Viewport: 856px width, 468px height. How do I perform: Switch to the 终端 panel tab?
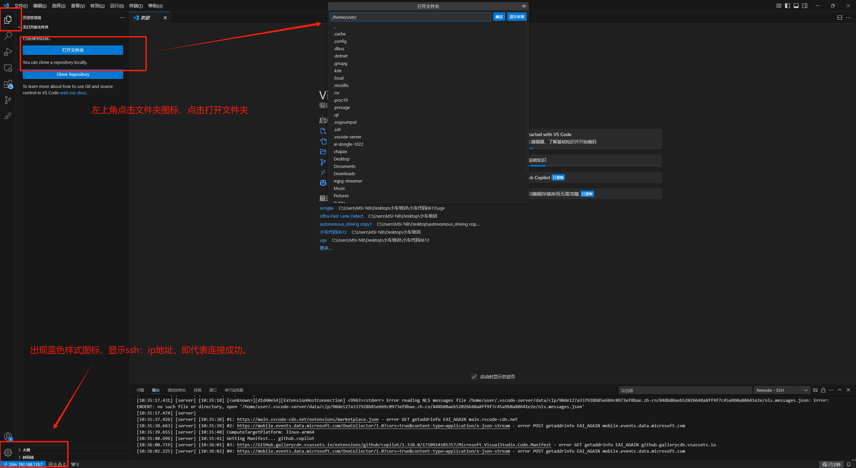pos(198,390)
